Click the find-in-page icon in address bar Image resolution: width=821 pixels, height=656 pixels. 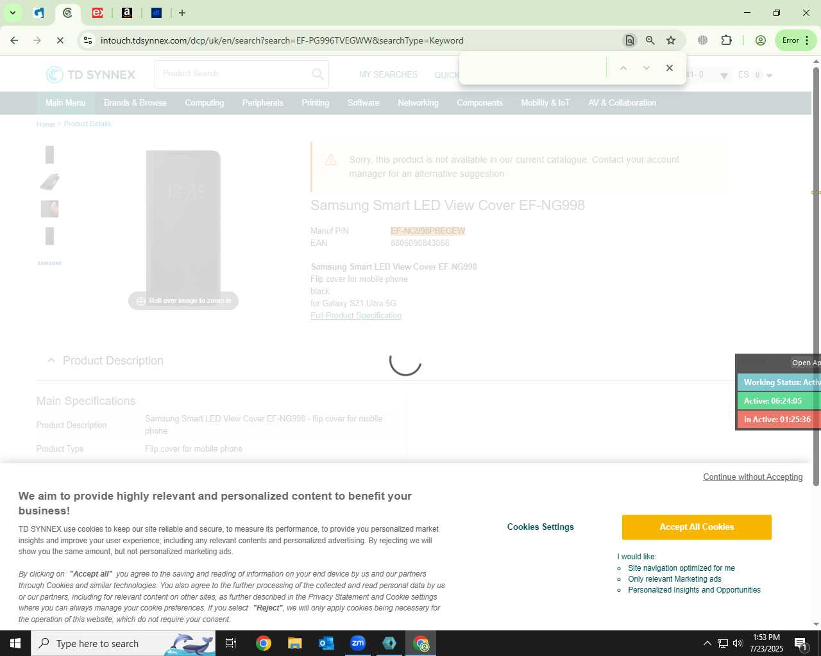630,40
